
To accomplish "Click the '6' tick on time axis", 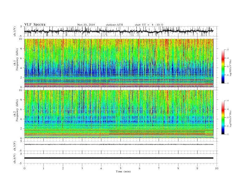I will point(140,168).
